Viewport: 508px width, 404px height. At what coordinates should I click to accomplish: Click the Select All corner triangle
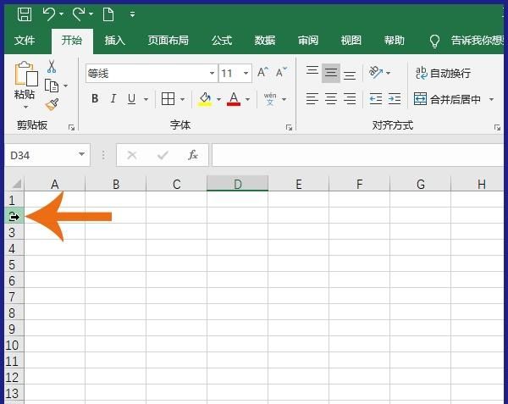(x=15, y=184)
